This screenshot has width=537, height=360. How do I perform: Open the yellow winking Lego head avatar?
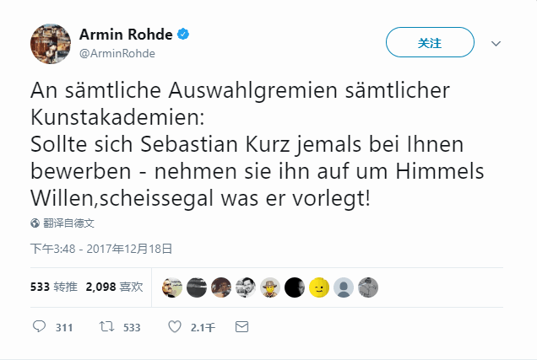pyautogui.click(x=319, y=287)
